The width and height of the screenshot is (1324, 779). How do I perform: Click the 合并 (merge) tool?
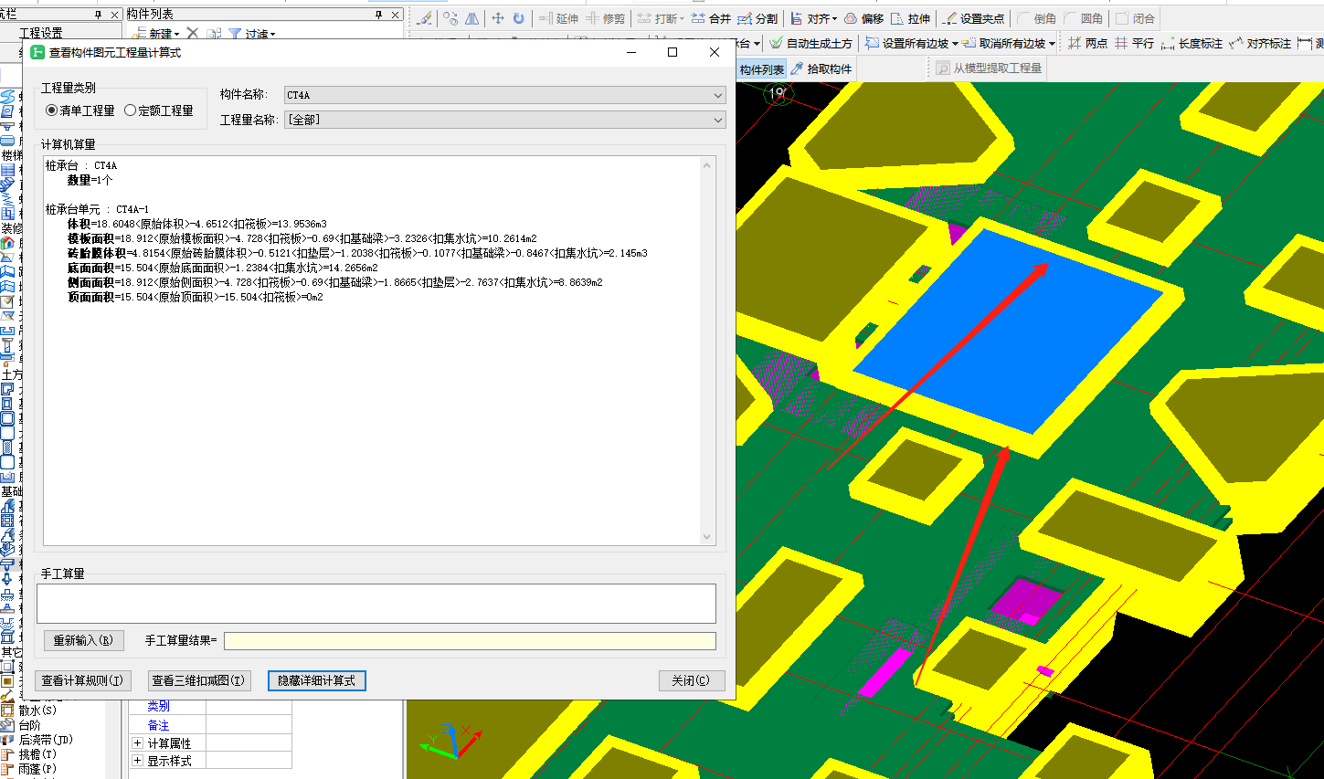[x=711, y=18]
